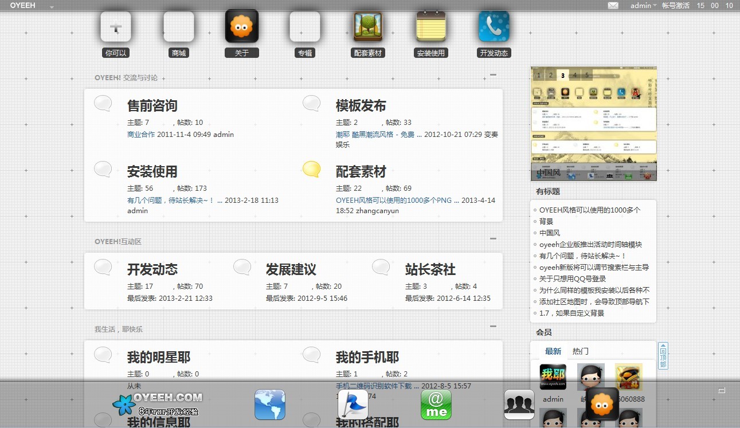The height and width of the screenshot is (428, 740).
Task: Open the 专辑 launcher icon
Action: pos(305,27)
